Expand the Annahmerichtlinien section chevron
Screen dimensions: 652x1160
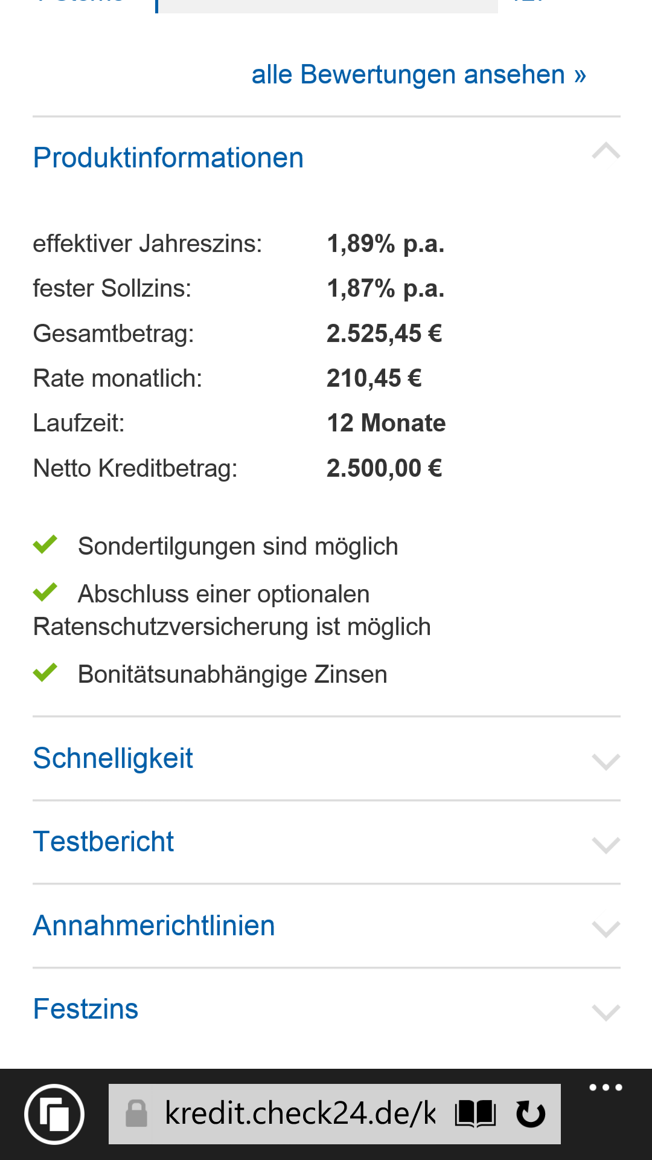606,929
